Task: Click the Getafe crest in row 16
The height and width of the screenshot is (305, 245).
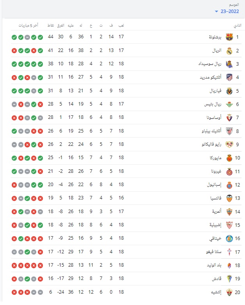Action: click(229, 239)
